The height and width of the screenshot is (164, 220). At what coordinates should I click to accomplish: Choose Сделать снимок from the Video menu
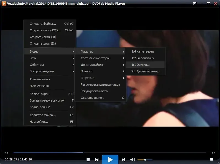92,98
